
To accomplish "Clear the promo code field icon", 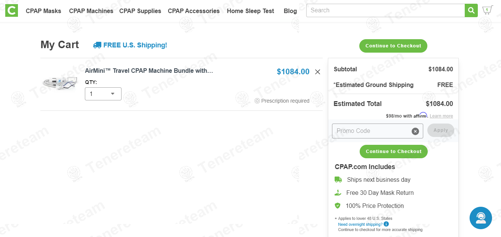I will 415,131.
